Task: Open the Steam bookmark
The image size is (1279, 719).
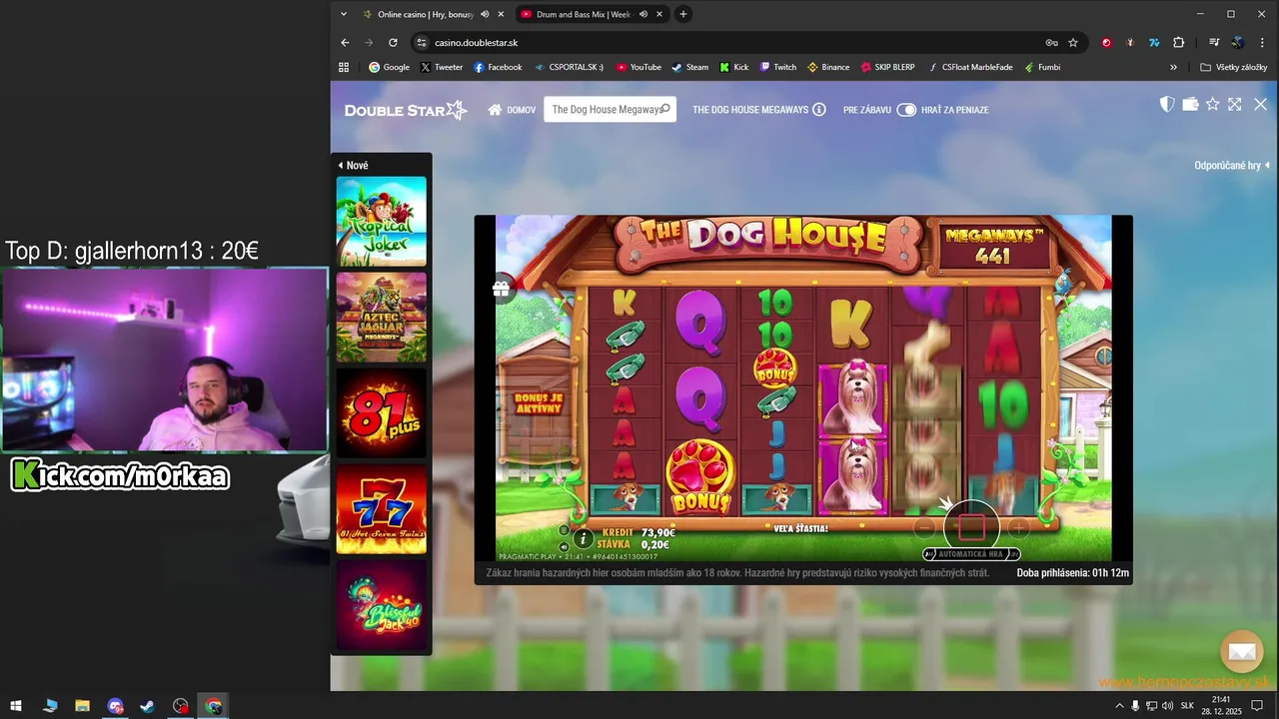Action: click(x=689, y=67)
